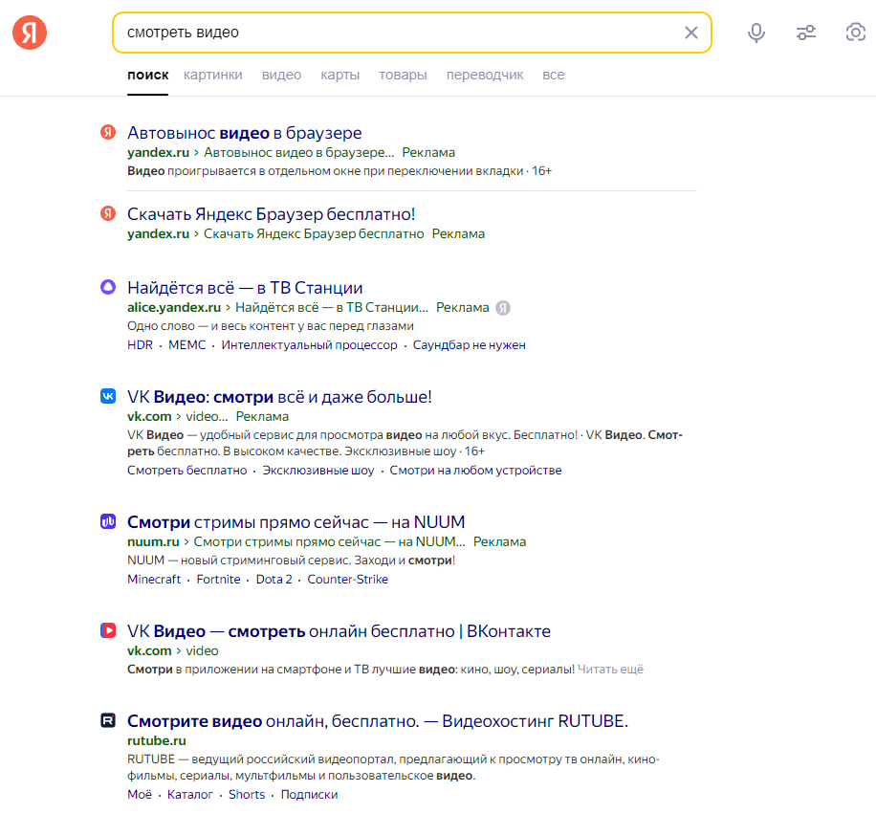The width and height of the screenshot is (876, 814).
Task: Open the переводчик tab
Action: [x=484, y=75]
